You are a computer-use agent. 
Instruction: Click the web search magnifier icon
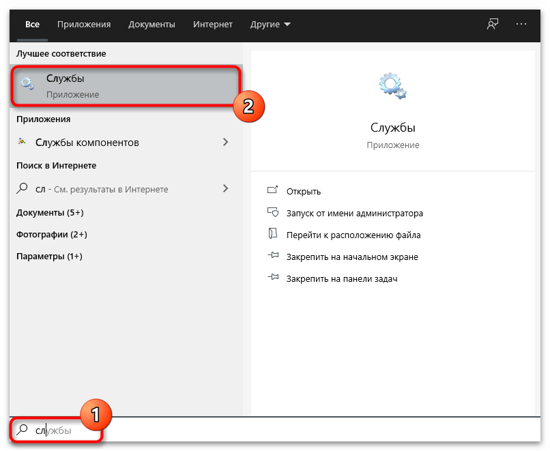tap(23, 189)
